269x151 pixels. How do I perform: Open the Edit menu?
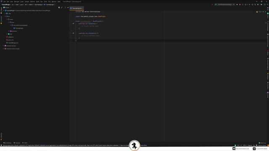[8, 2]
